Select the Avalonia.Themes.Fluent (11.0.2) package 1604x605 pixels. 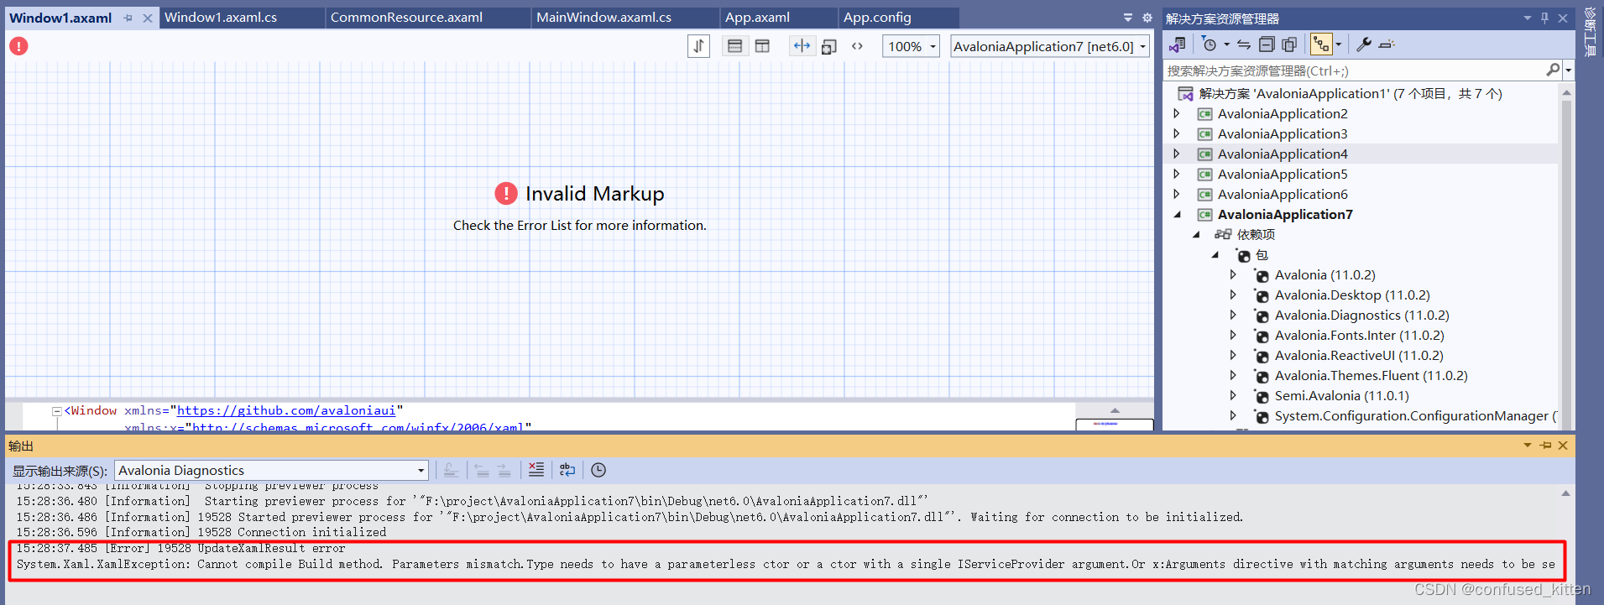pyautogui.click(x=1371, y=376)
